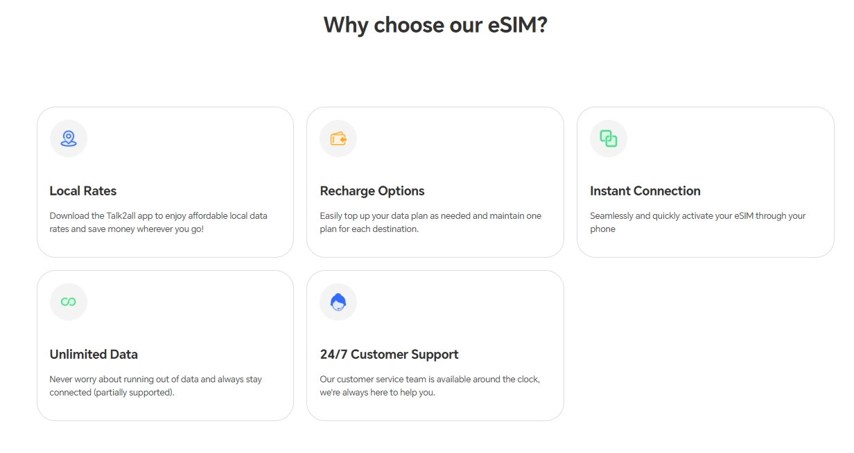Click the green infinity Unlimited Data icon
The width and height of the screenshot is (854, 453).
tap(69, 302)
